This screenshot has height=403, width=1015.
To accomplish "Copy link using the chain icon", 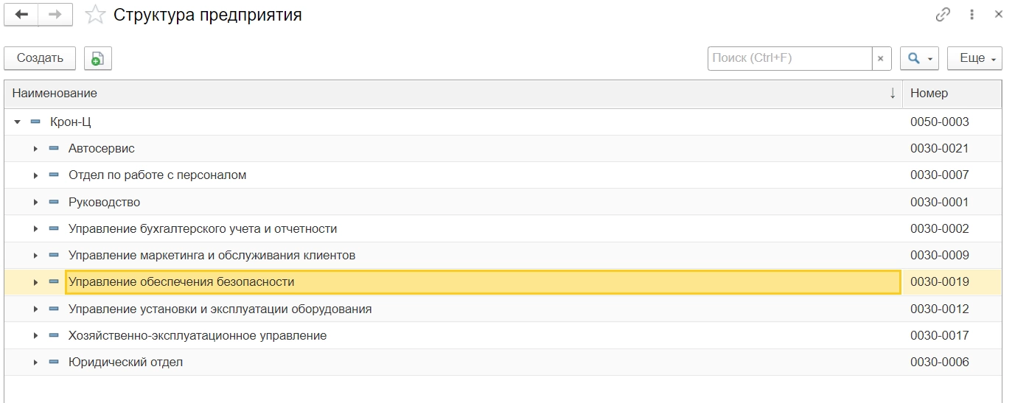I will click(x=943, y=15).
